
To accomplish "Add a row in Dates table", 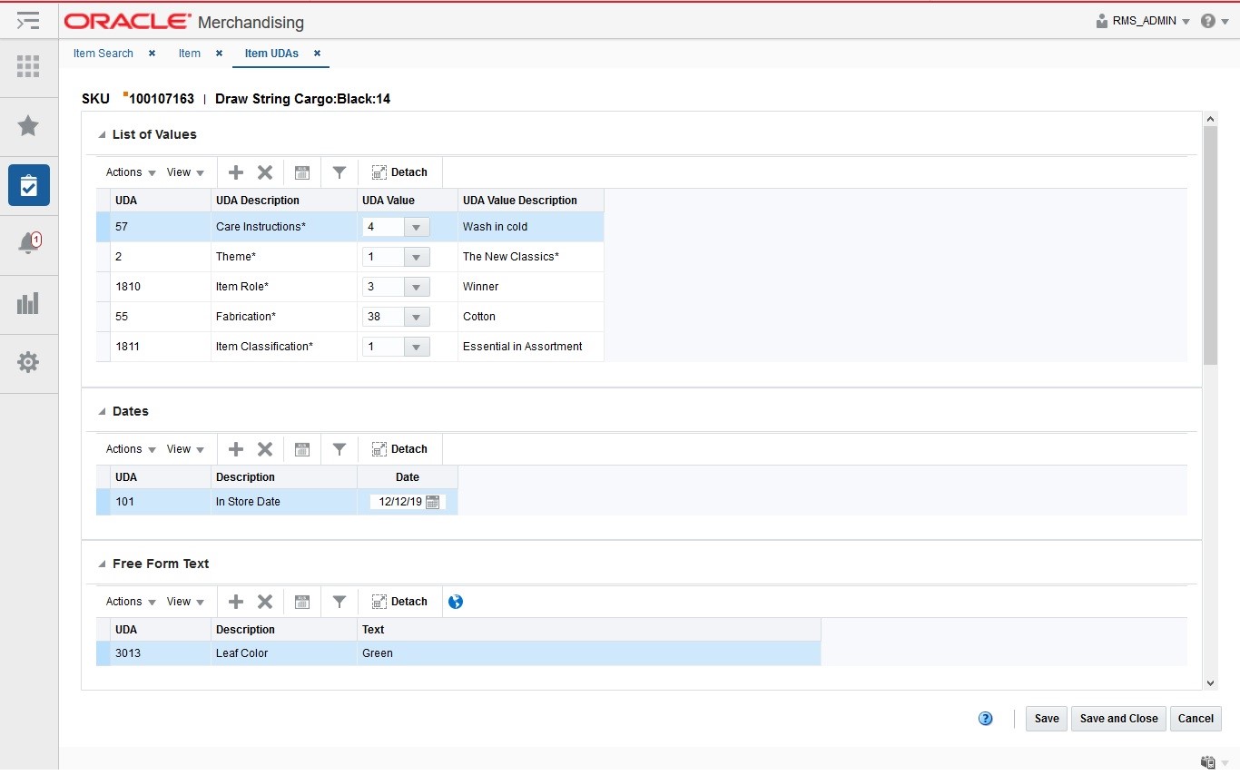I will tap(236, 449).
